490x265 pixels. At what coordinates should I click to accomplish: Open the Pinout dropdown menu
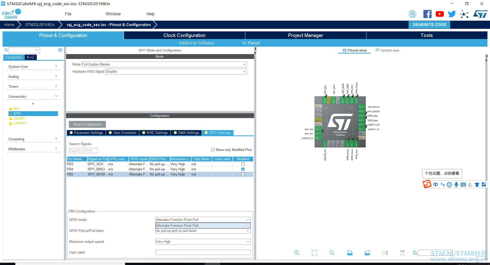tap(251, 43)
